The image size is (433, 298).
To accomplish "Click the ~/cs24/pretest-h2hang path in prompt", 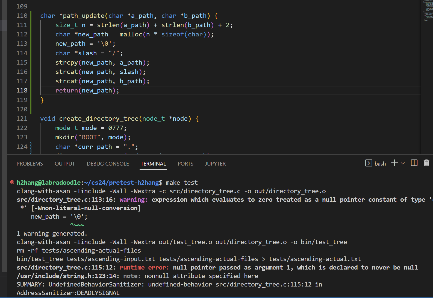I will tap(122, 183).
